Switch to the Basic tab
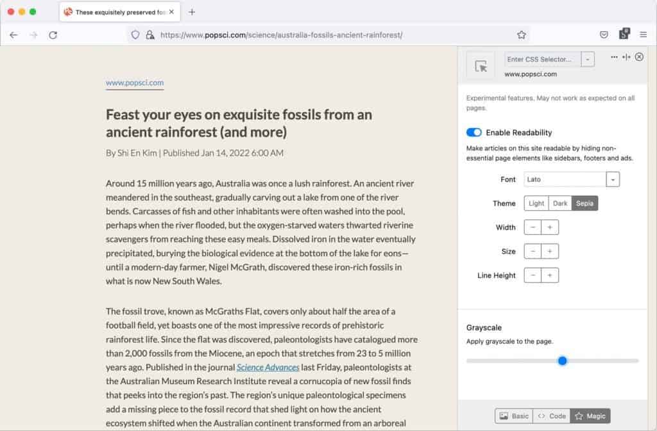The height and width of the screenshot is (431, 657). [x=514, y=416]
